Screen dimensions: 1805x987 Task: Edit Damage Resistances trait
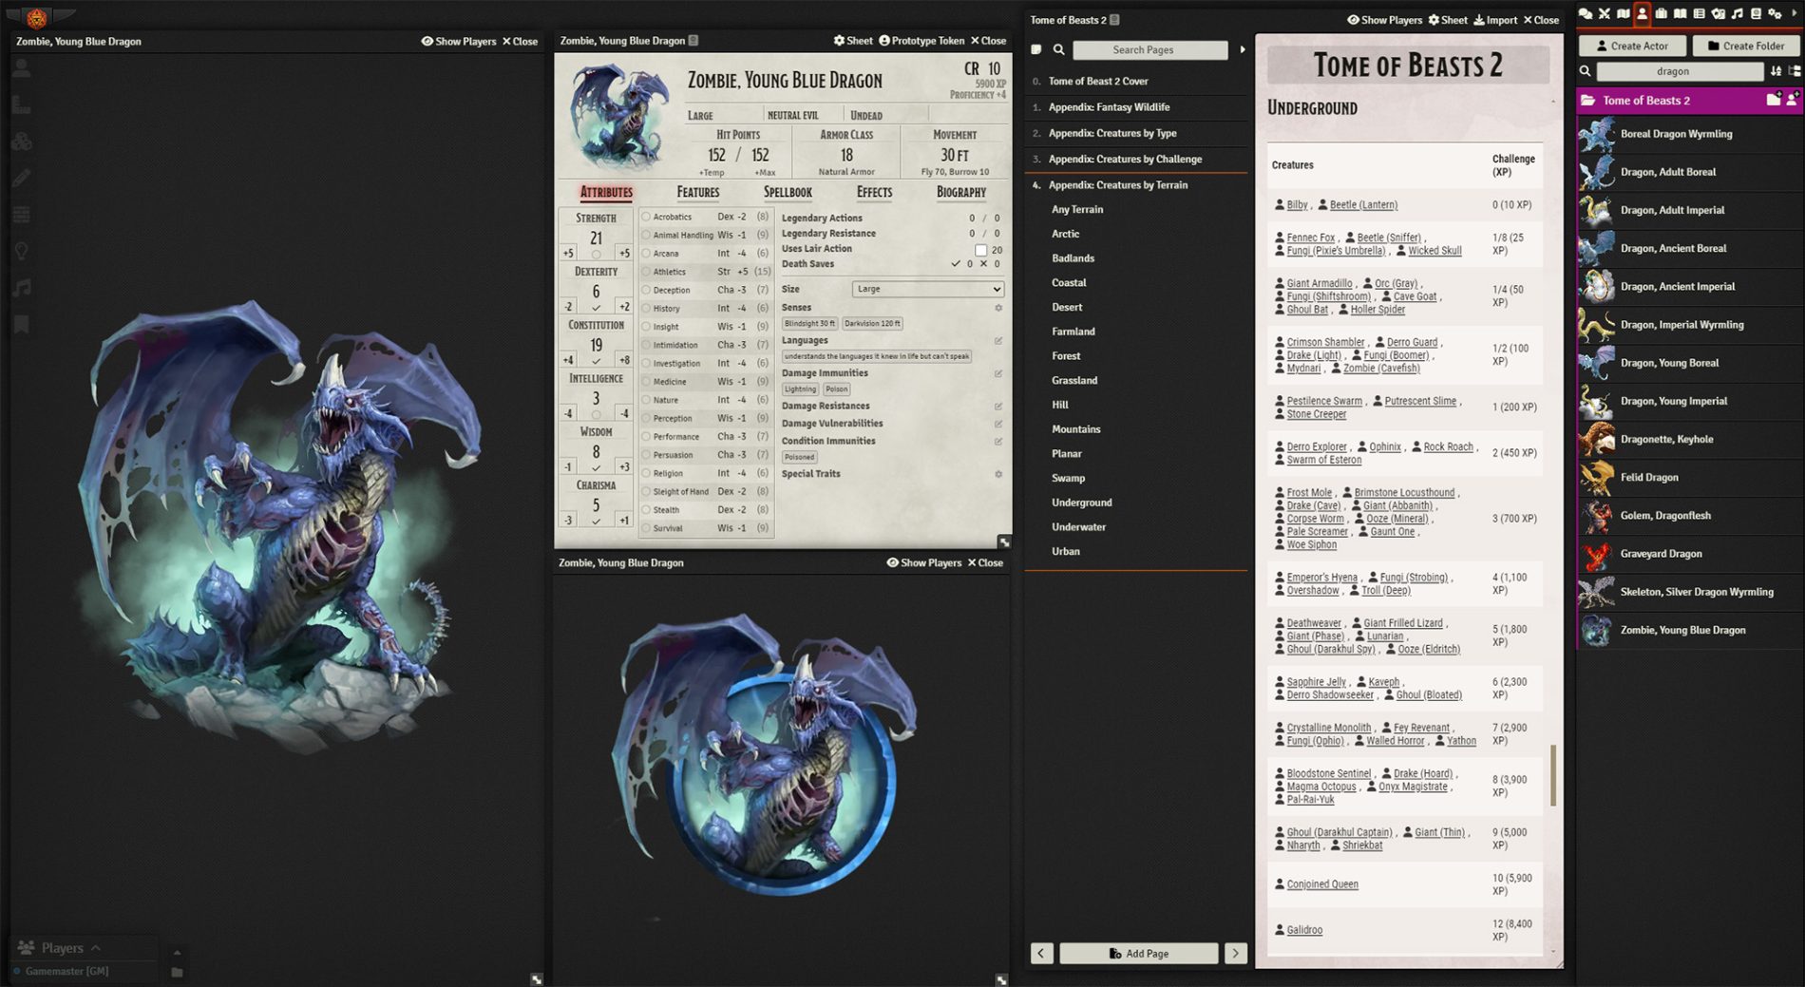pos(998,407)
